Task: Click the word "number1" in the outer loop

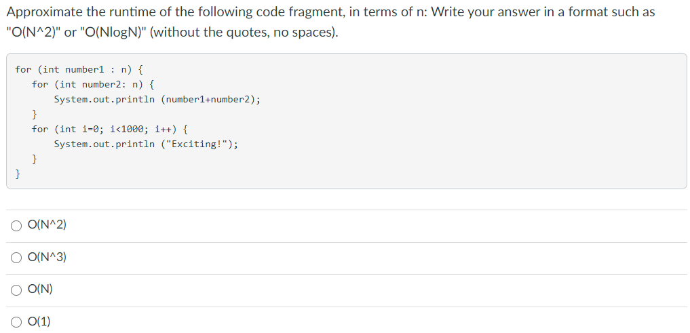Action: (x=83, y=69)
